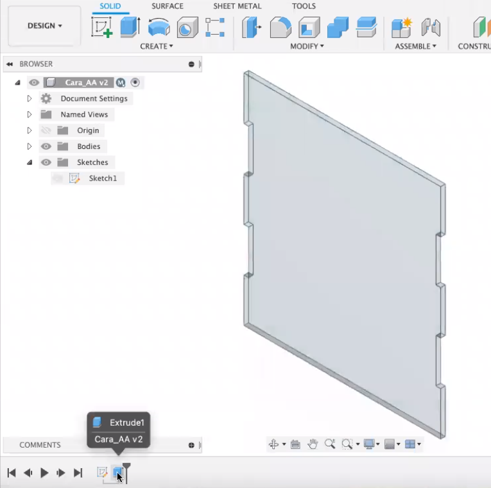Open the CONSTRUCT menu label
The width and height of the screenshot is (491, 488).
pyautogui.click(x=474, y=46)
